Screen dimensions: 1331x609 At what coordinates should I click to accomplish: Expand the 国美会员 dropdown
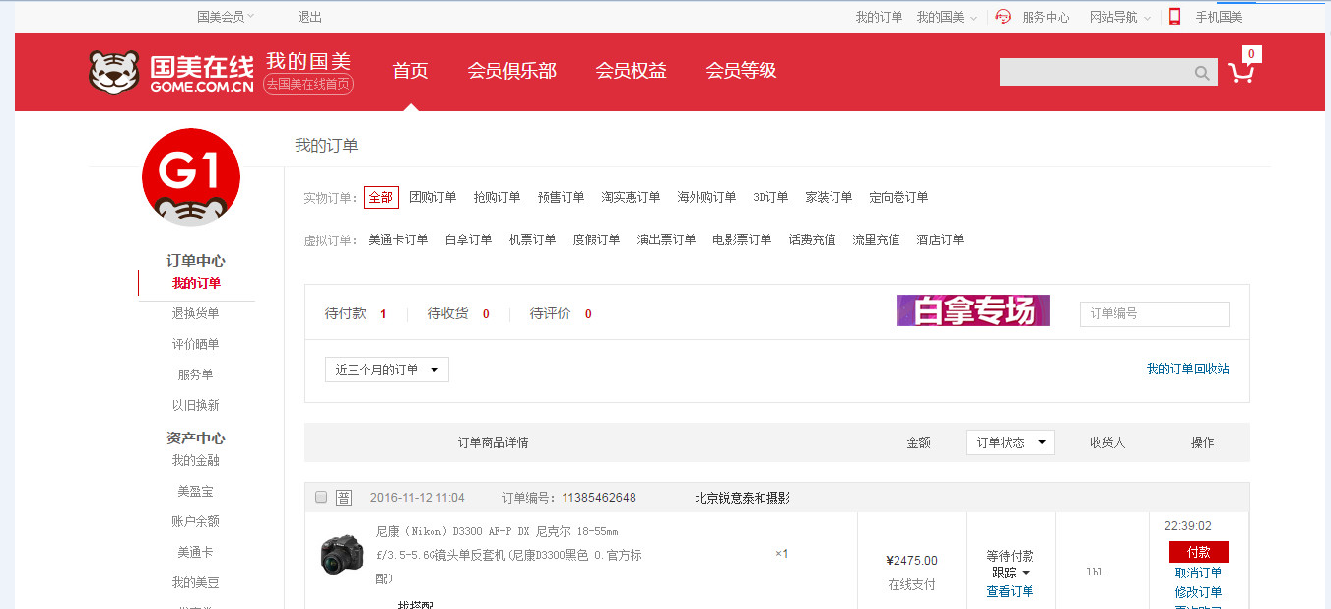tap(226, 17)
